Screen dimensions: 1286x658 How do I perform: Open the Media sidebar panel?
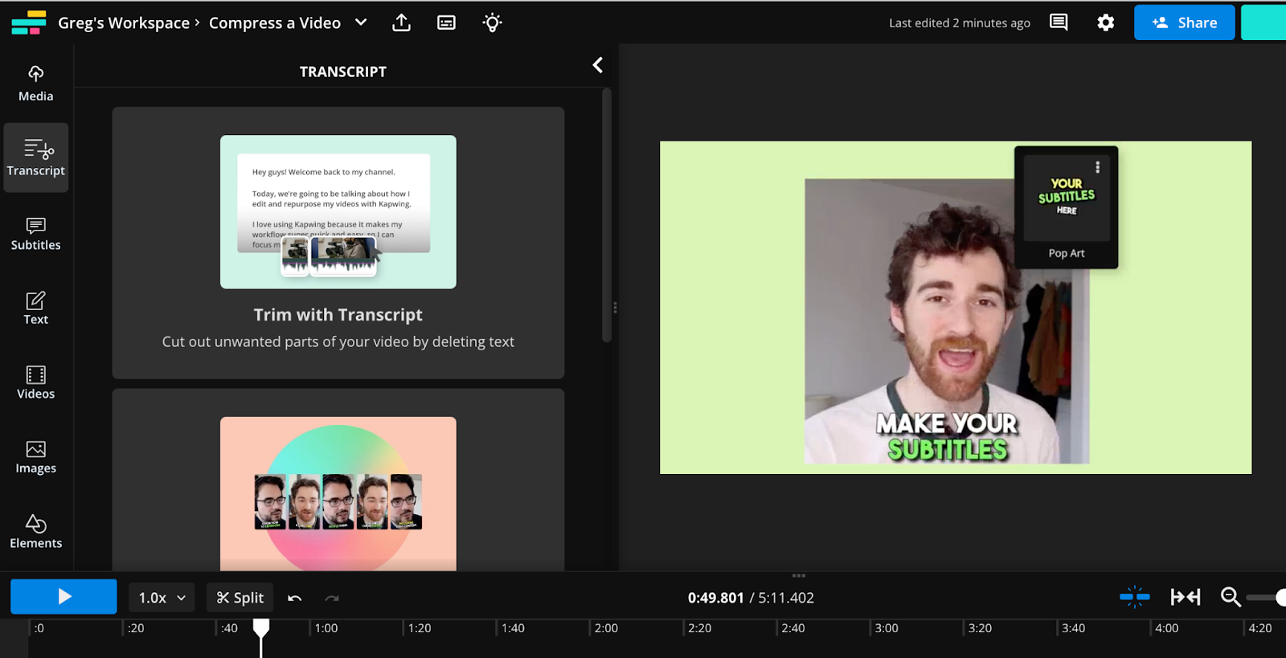(35, 84)
